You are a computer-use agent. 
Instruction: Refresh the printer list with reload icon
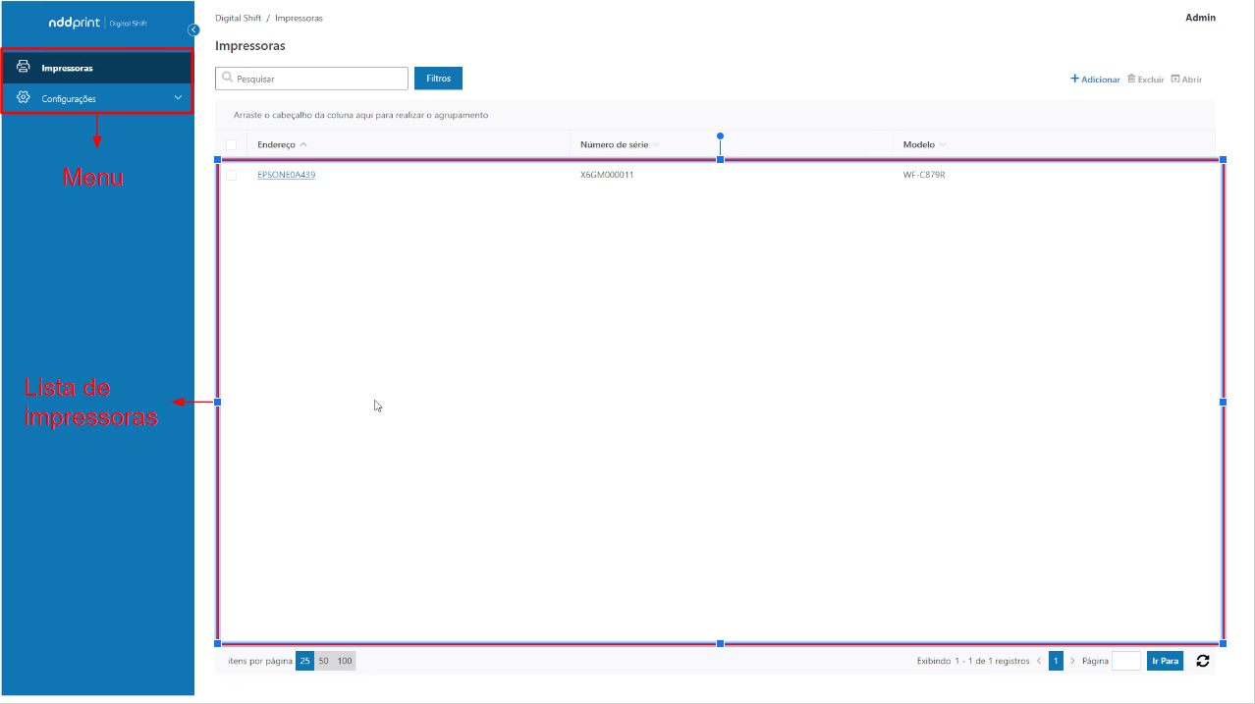pyautogui.click(x=1202, y=662)
